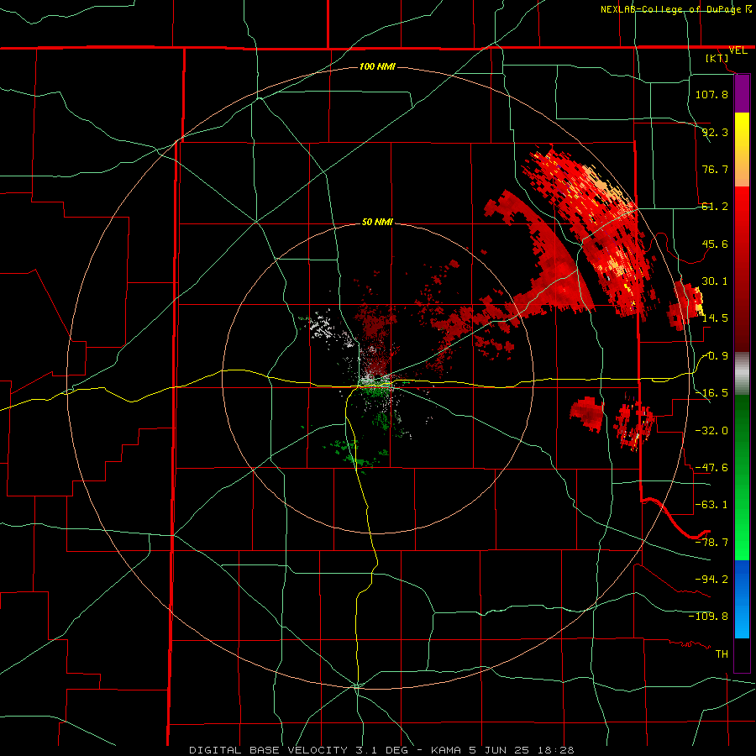Click the 76.7 velocity scale value

715,169
